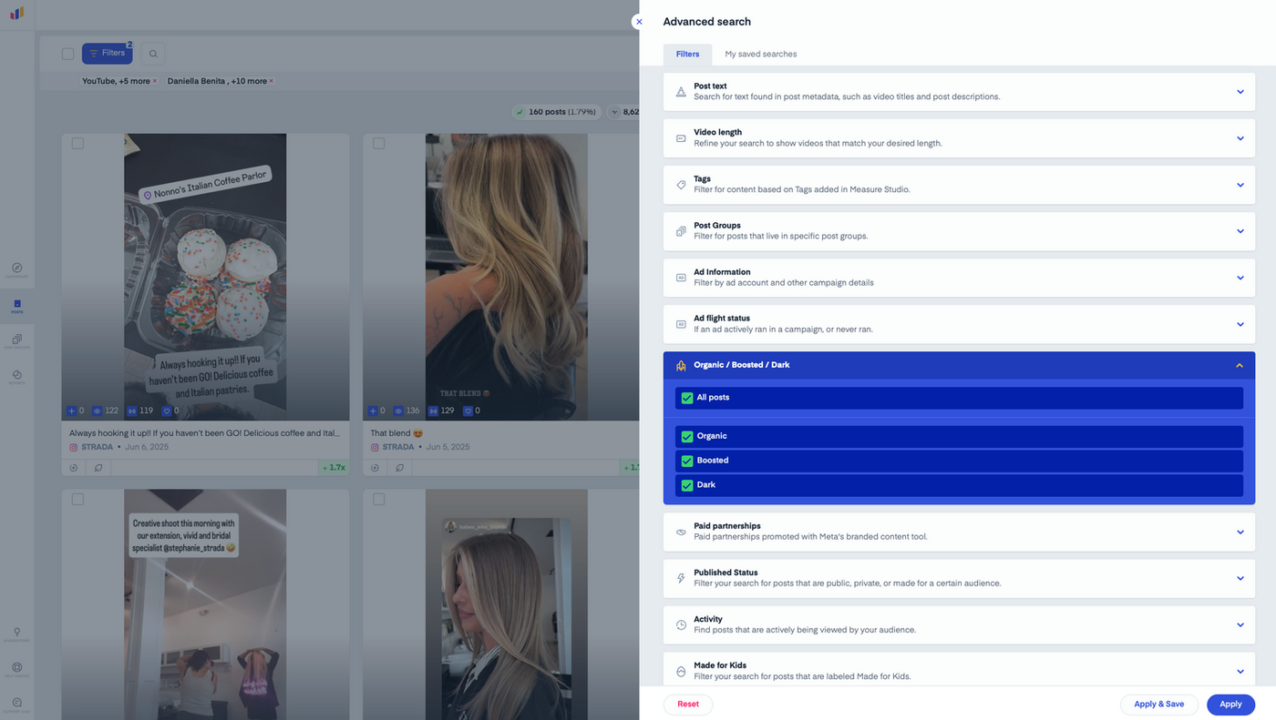Open Suggestions lightbulb in the sidebar
Image resolution: width=1276 pixels, height=720 pixels.
click(x=17, y=634)
